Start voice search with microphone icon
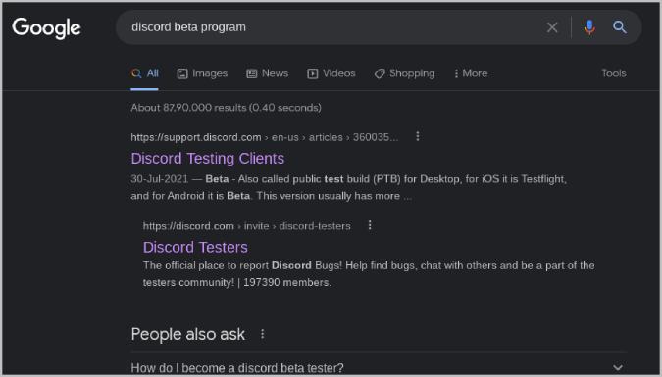Screen dimensions: 662x377 (x=589, y=27)
